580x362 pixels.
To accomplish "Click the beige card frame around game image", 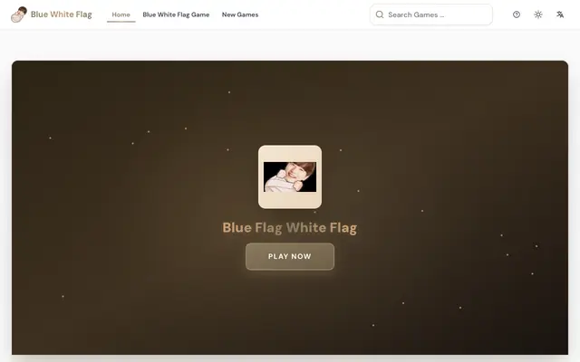I will (290, 153).
